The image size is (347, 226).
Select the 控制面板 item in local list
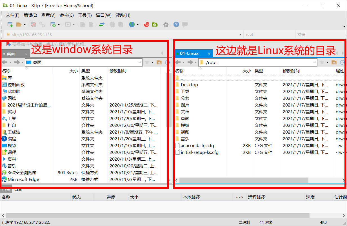coord(13,85)
